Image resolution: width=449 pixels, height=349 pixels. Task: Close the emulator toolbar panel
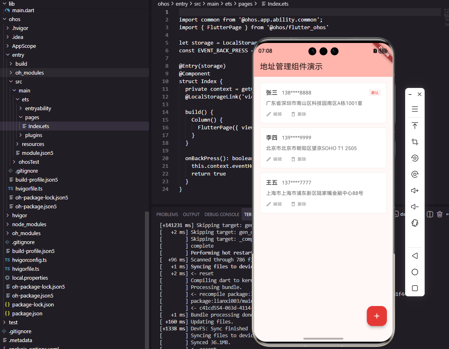[x=419, y=94]
